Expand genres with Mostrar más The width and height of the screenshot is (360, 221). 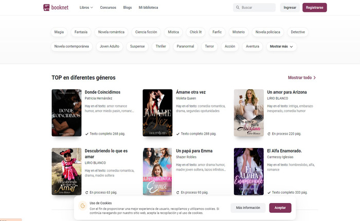282,46
